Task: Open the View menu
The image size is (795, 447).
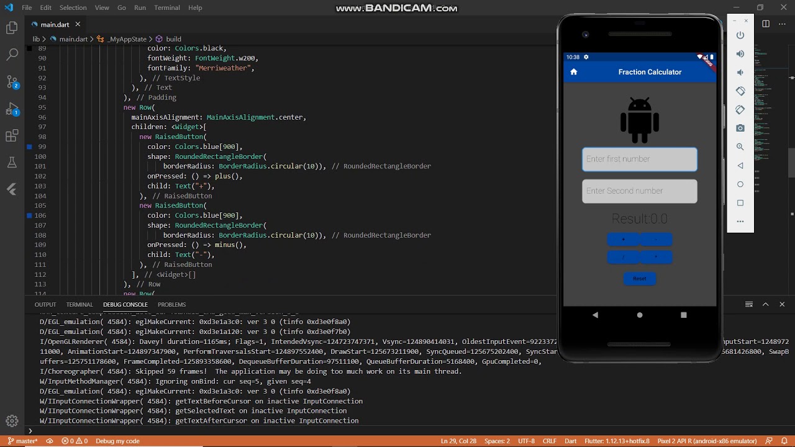Action: pos(102,7)
